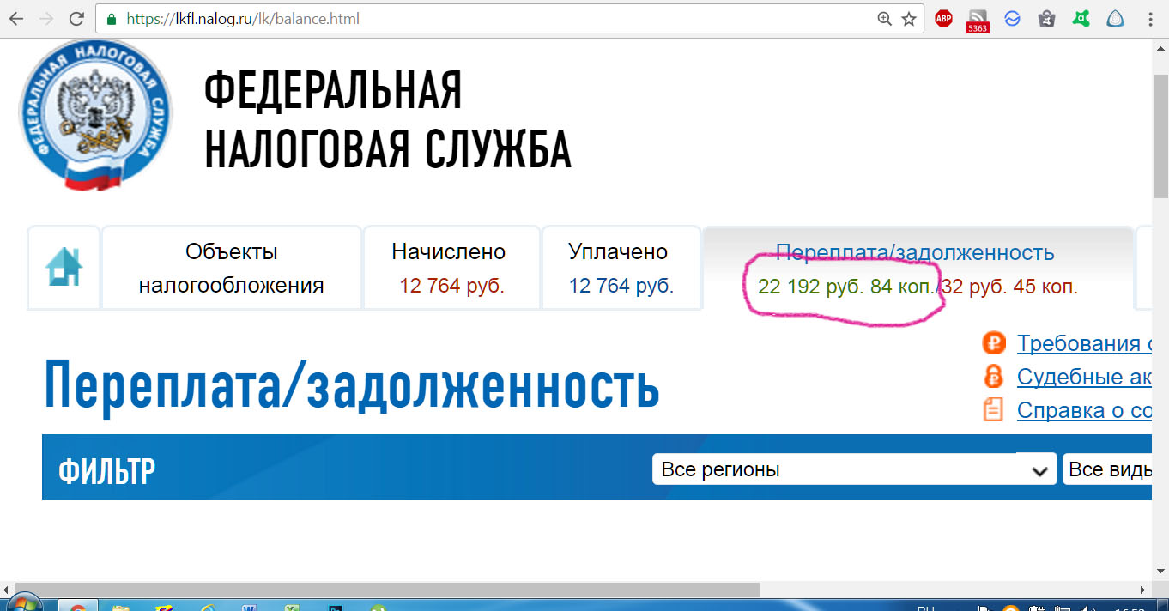Bookmark this page with the star icon
The width and height of the screenshot is (1169, 611).
909,19
